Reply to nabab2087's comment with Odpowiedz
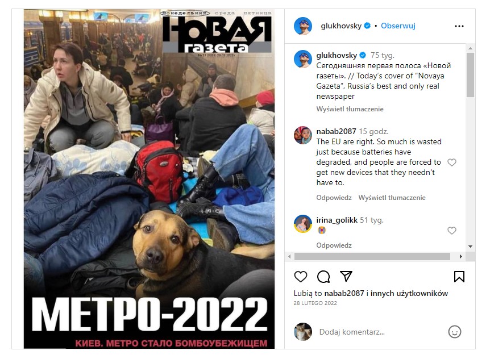The width and height of the screenshot is (490, 363). 334,198
